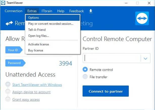Click the Assign device to account link
The image size is (155, 110).
pos(31,92)
